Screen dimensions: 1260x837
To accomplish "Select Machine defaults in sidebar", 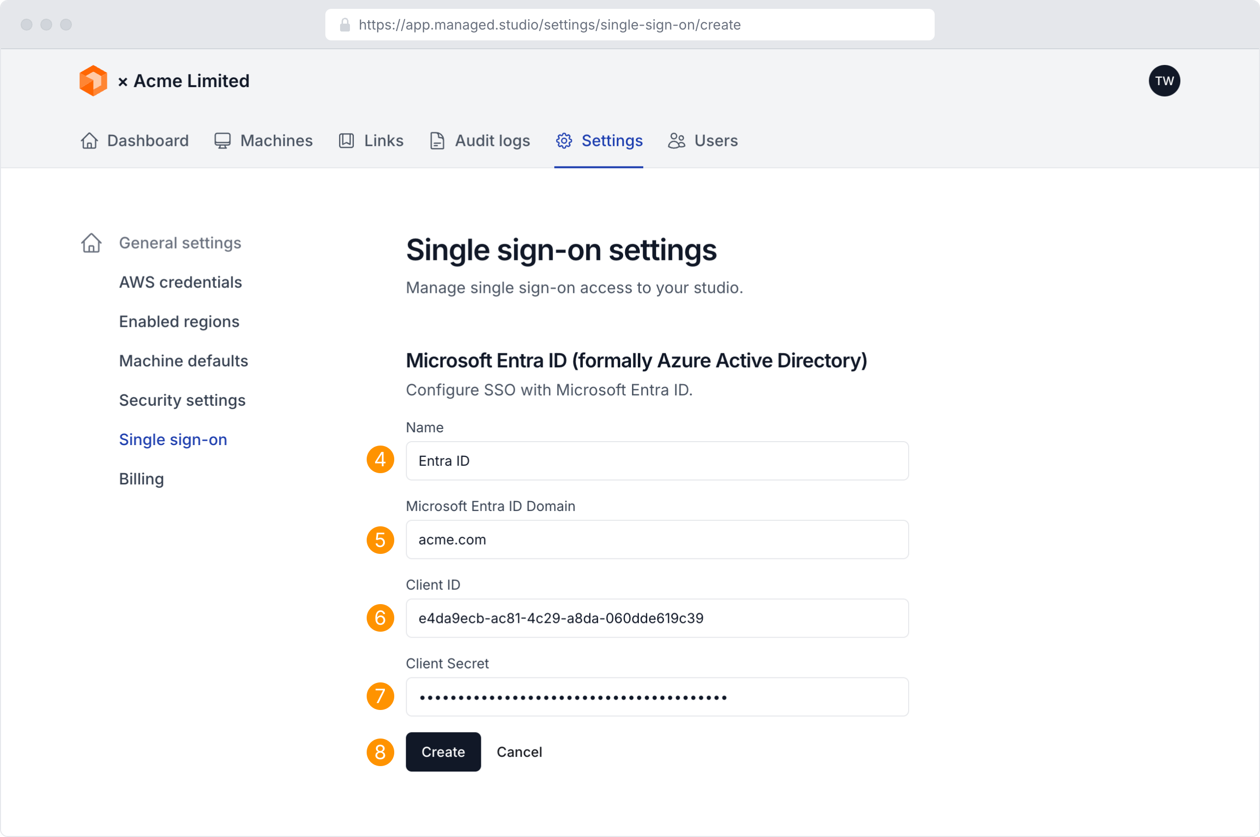I will (184, 361).
